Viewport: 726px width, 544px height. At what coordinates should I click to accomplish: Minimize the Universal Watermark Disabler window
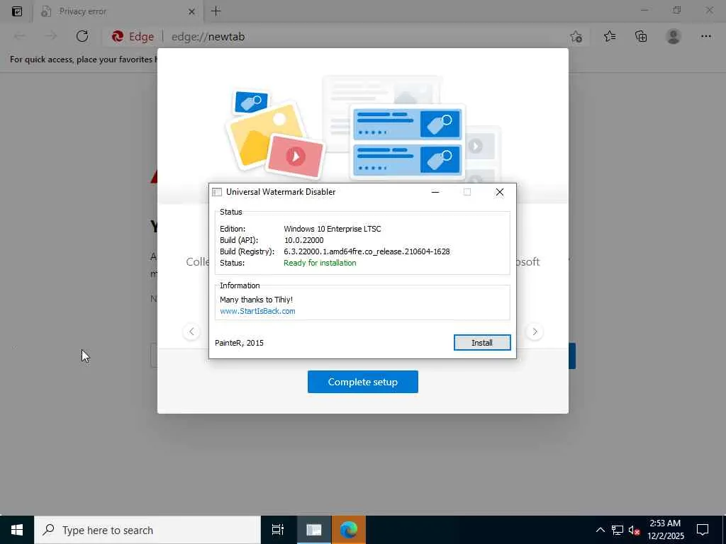pos(435,192)
